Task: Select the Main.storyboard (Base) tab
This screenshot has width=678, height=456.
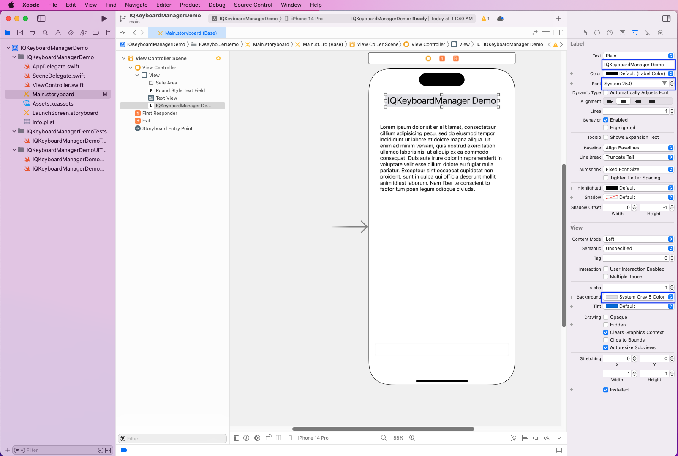Action: tap(187, 33)
